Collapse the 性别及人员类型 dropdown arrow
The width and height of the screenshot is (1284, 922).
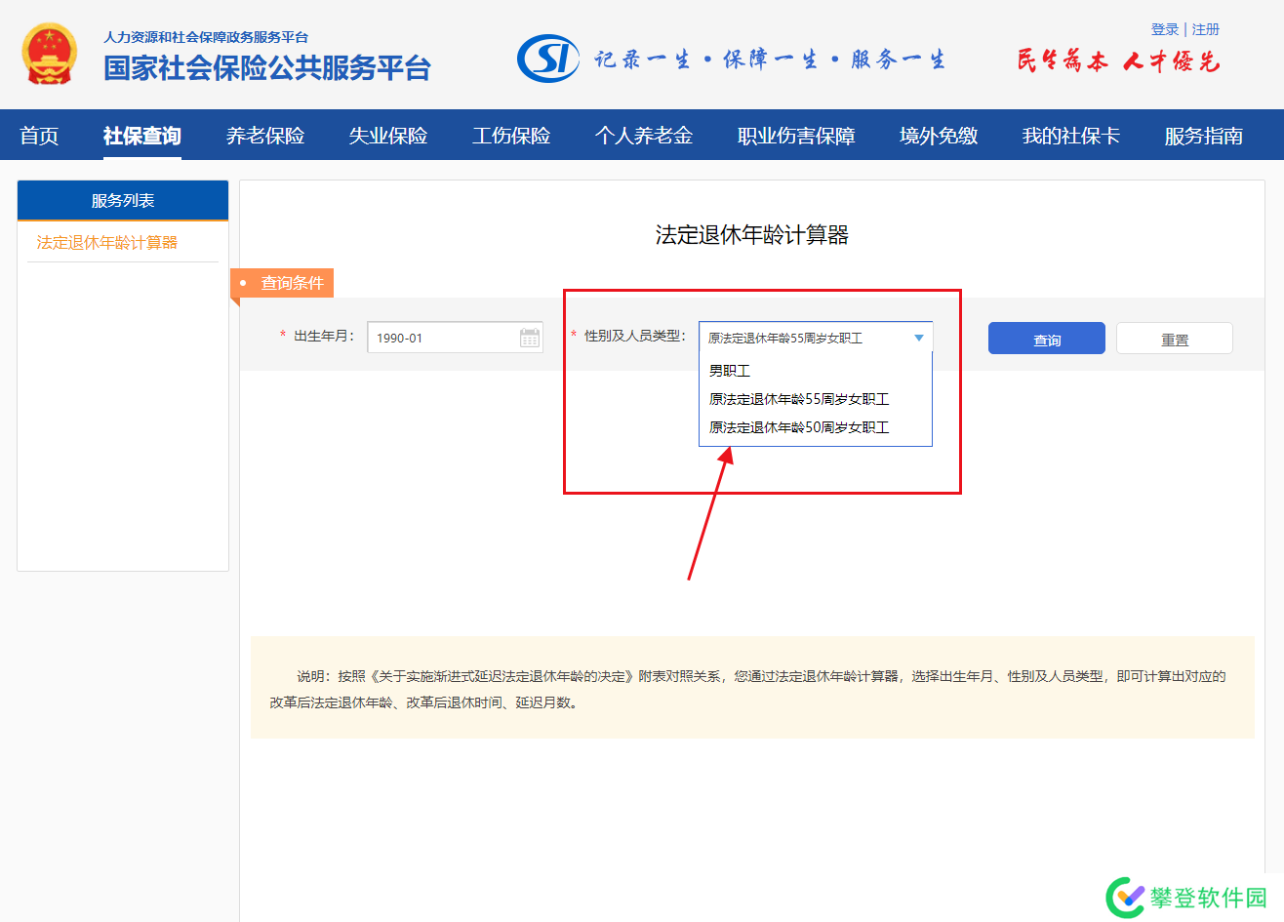pyautogui.click(x=918, y=338)
